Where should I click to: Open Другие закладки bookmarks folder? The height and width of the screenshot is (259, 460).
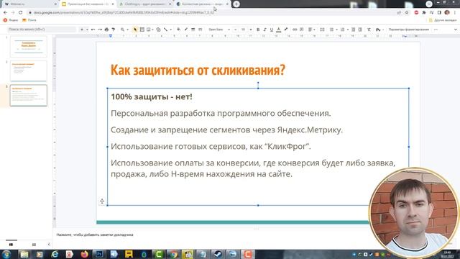click(443, 20)
